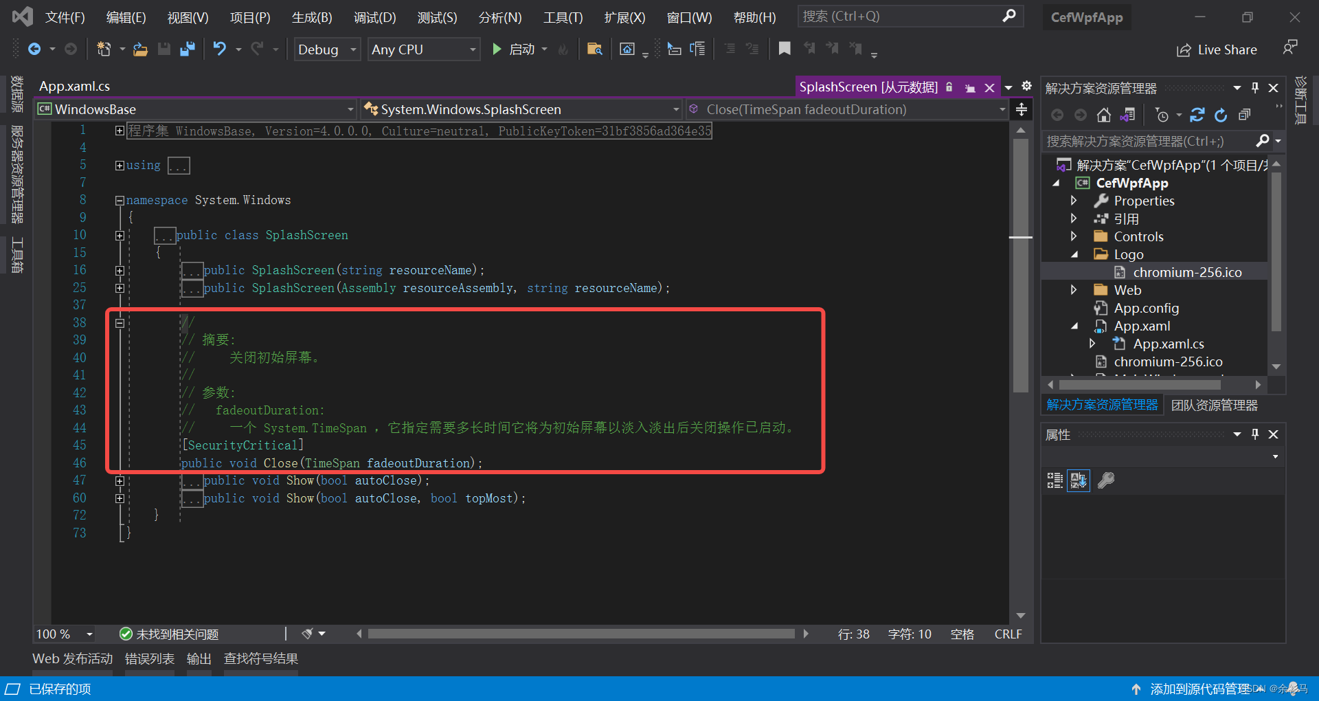Collapse the outlining region at line 38
The image size is (1319, 701).
point(120,323)
